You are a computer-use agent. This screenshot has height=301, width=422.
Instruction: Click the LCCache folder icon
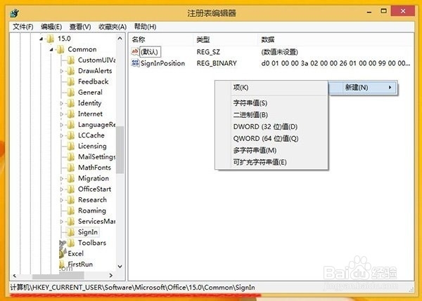coord(71,135)
